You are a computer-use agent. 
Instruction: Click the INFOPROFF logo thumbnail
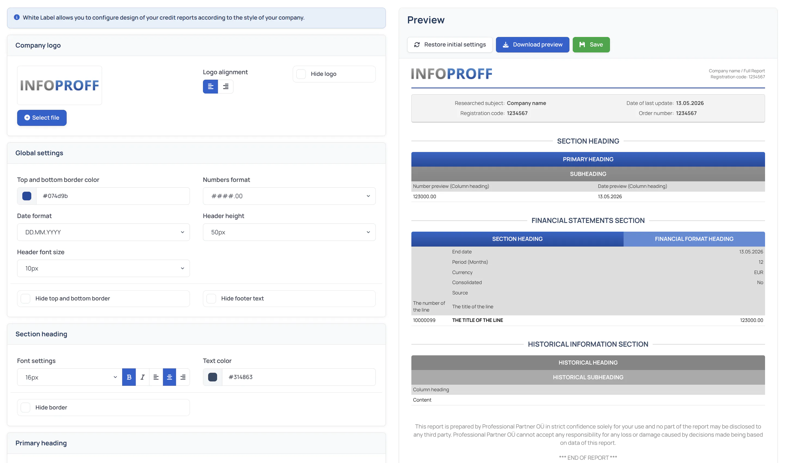click(59, 85)
